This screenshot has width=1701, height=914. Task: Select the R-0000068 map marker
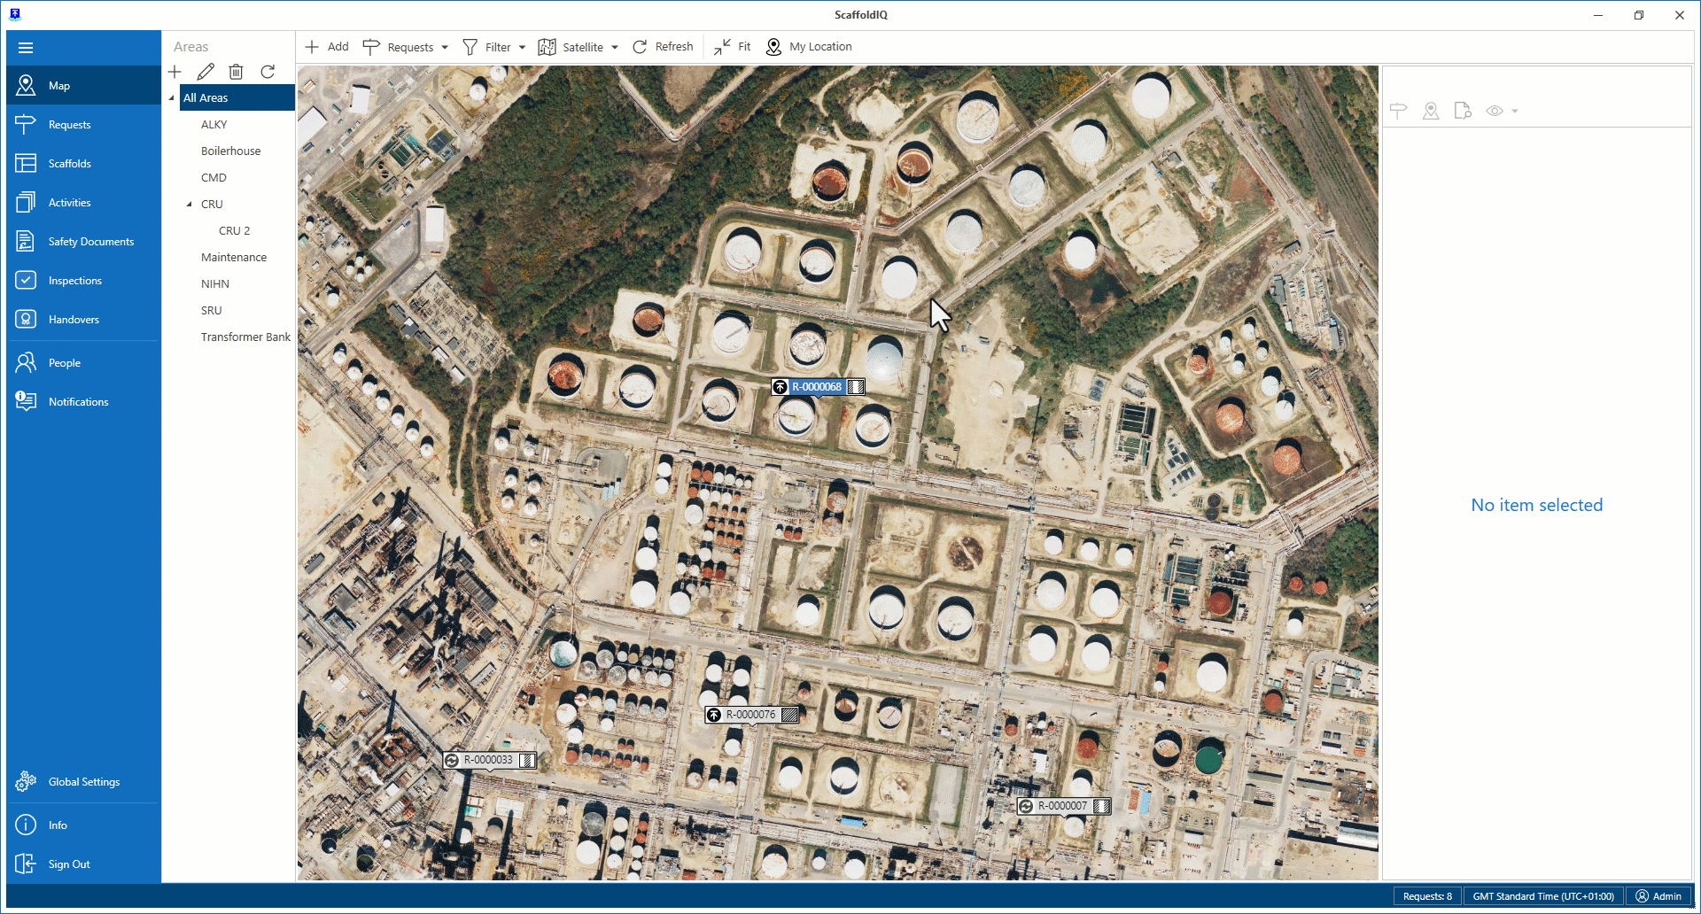click(817, 387)
